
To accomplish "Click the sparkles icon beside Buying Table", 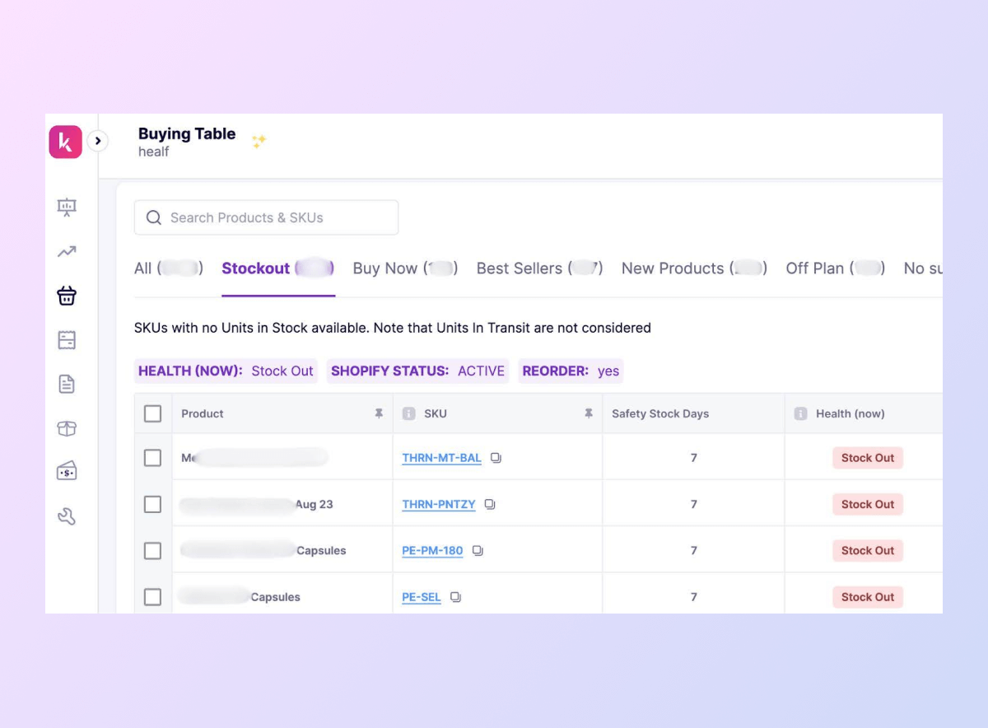I will point(259,141).
